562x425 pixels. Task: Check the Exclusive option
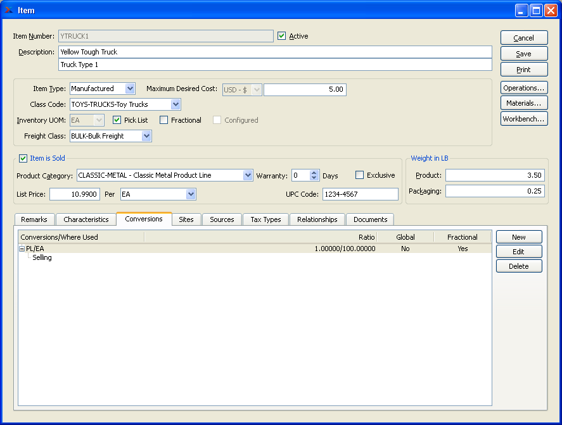pyautogui.click(x=360, y=175)
